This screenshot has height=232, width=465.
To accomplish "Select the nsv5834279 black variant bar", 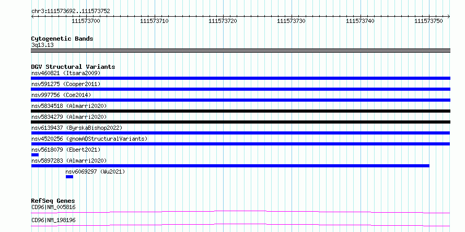I will point(240,122).
